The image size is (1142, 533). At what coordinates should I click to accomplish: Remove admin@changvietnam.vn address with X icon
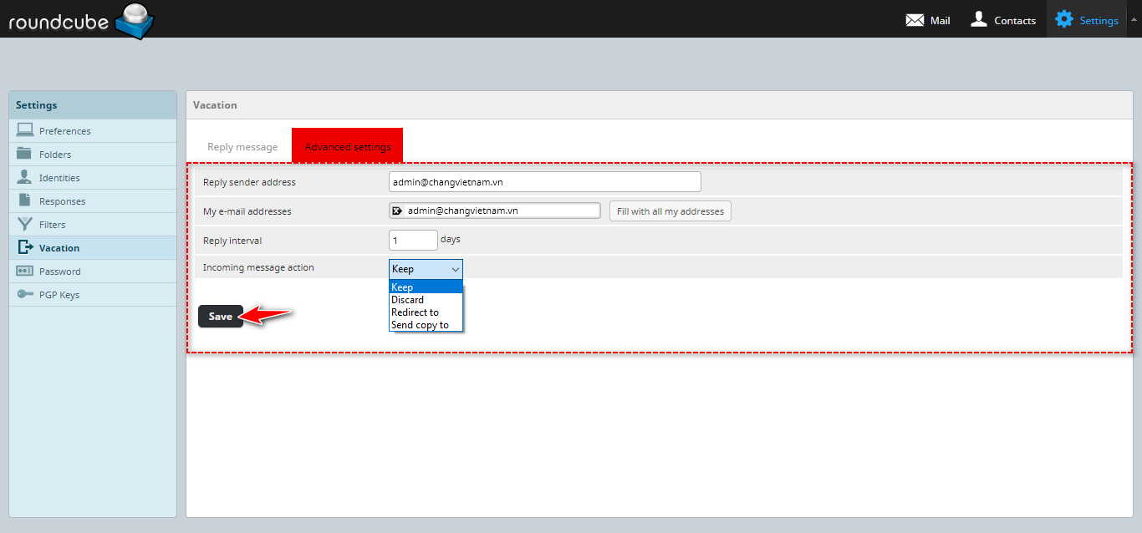coord(397,211)
